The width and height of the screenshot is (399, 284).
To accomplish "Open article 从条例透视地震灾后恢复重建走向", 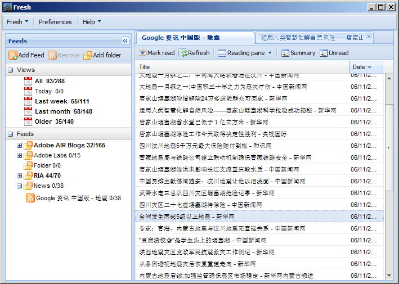I will [259, 264].
